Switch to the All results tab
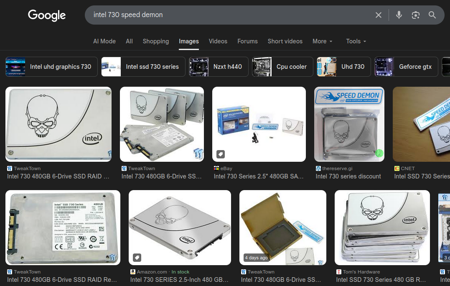Image resolution: width=450 pixels, height=286 pixels. (129, 41)
